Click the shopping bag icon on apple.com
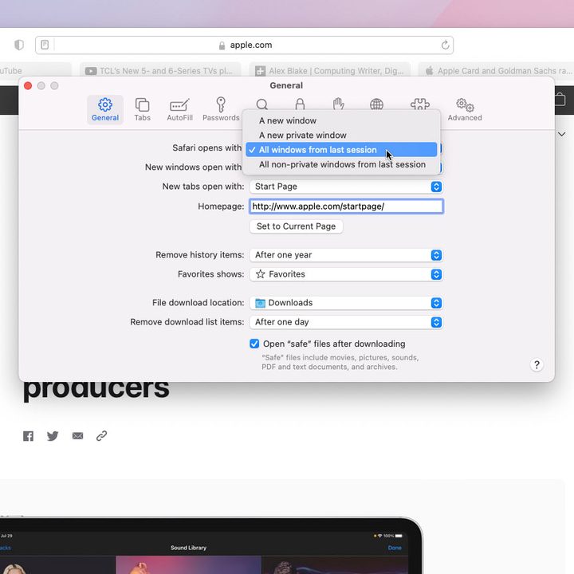This screenshot has height=574, width=574. [x=560, y=100]
